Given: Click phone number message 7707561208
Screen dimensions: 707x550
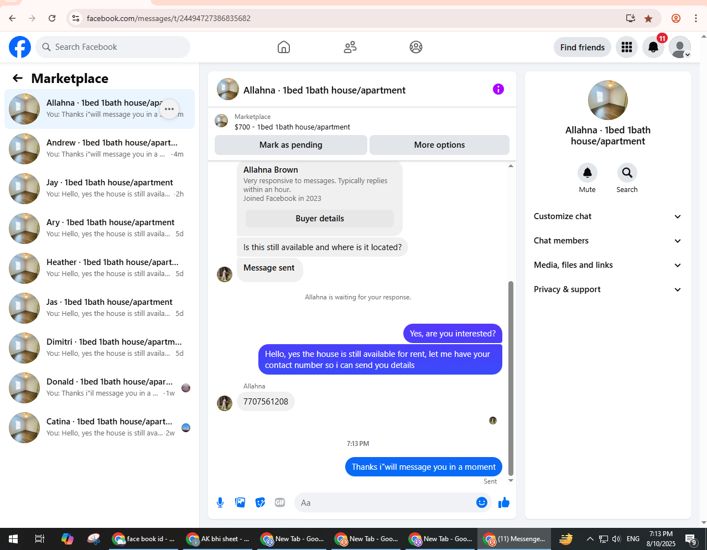Looking at the screenshot, I should (x=266, y=402).
